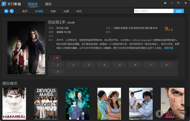
Task: Switch to the 播放 tab
Action: pos(48,4)
